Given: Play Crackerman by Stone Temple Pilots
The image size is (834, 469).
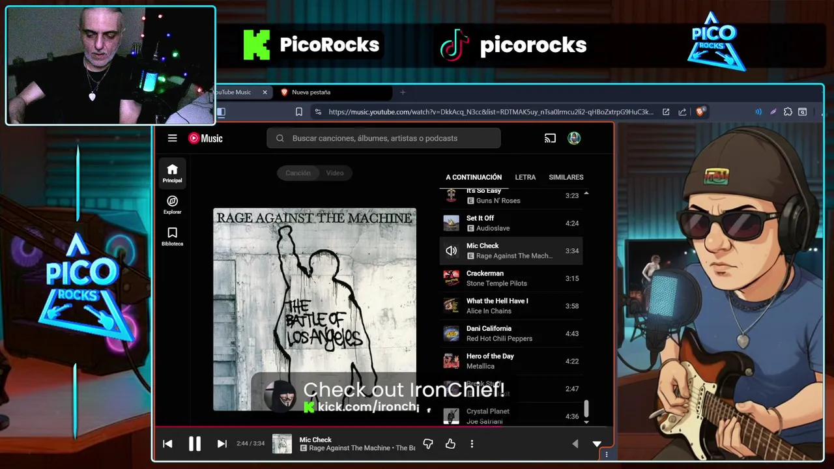Looking at the screenshot, I should pos(511,278).
